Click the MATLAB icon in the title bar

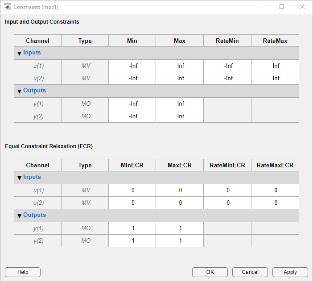tap(8, 7)
